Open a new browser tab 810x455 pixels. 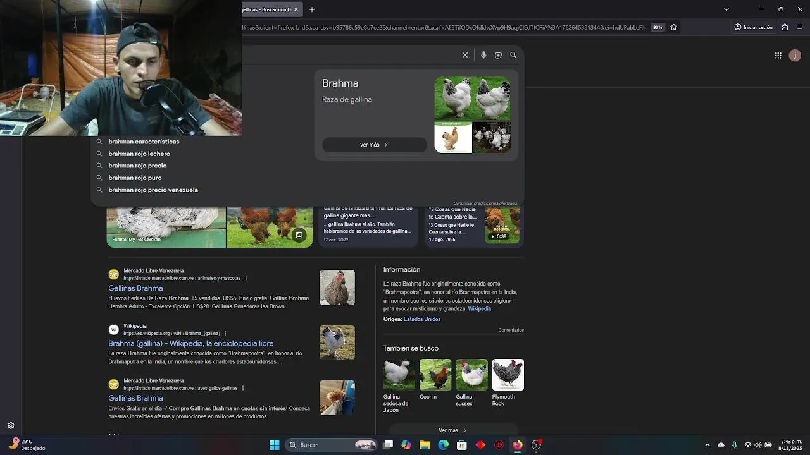[311, 9]
